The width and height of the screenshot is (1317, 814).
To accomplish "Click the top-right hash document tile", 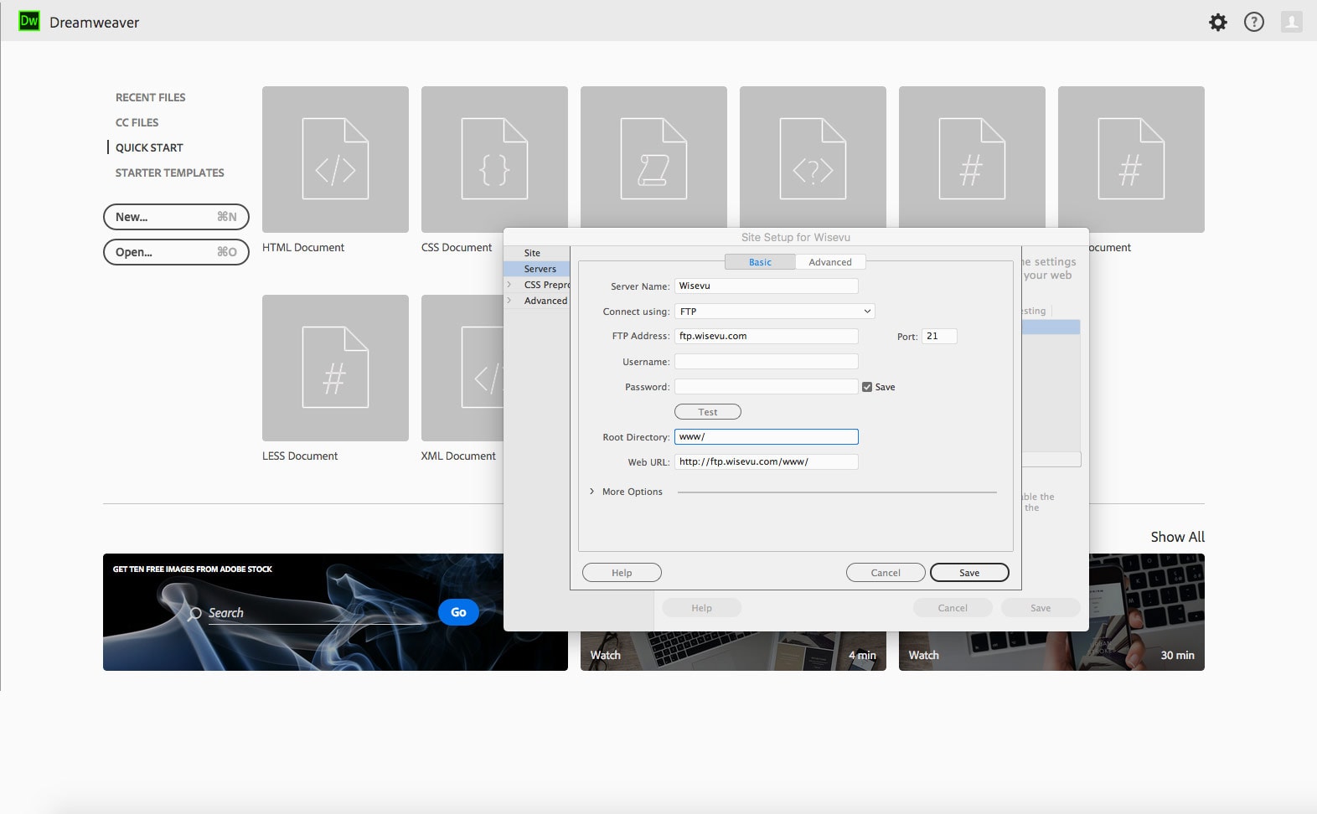I will (1131, 159).
